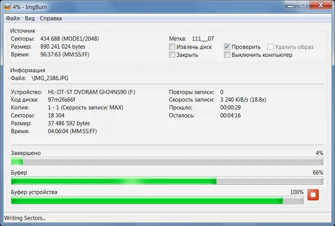
Task: Click the label value 111__07
Action: 203,38
